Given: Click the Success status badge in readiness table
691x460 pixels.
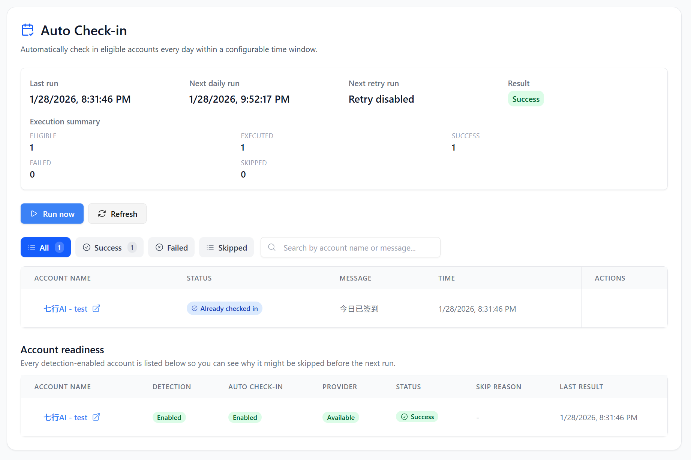Looking at the screenshot, I should 417,417.
